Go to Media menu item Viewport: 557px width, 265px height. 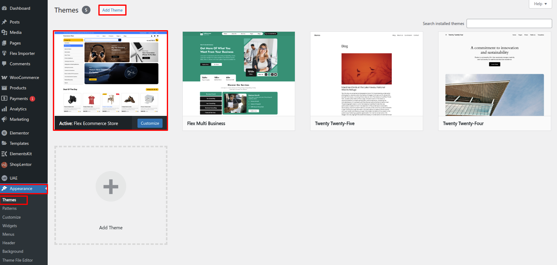pos(16,32)
